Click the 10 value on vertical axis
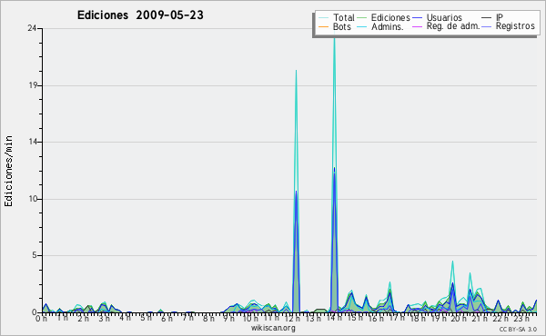This screenshot has height=336, width=546. click(33, 199)
